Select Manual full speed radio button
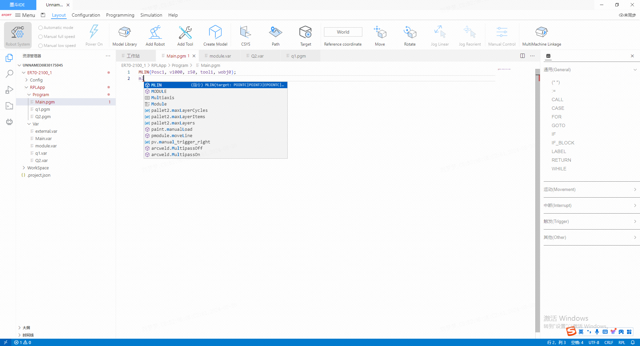 tap(41, 37)
